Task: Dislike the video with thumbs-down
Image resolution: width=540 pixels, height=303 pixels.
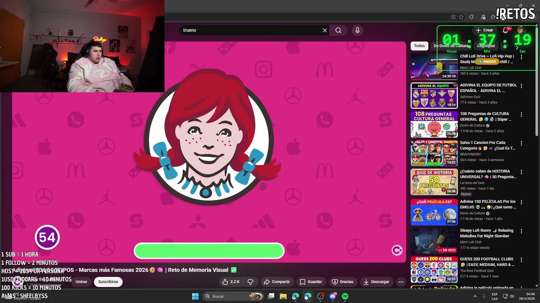Action: tap(250, 282)
